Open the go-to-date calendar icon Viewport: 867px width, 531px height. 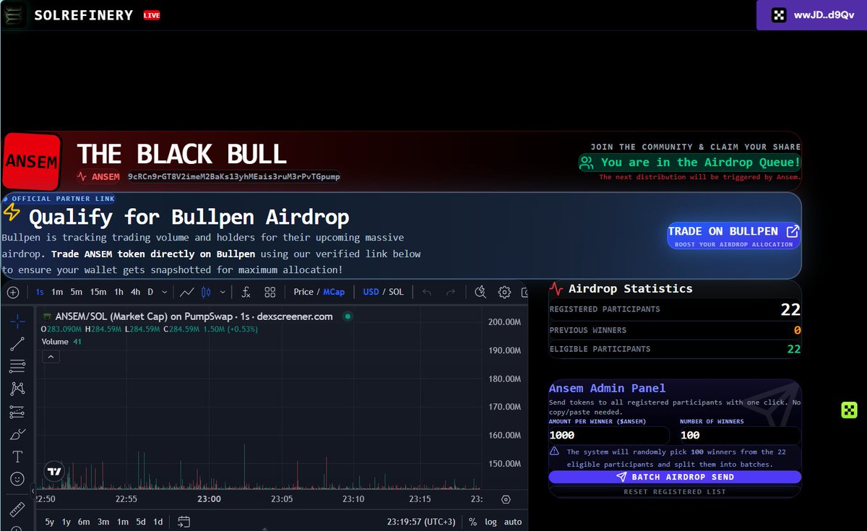point(184,522)
